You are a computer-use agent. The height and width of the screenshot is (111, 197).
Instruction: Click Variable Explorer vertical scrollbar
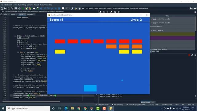coord(196,24)
